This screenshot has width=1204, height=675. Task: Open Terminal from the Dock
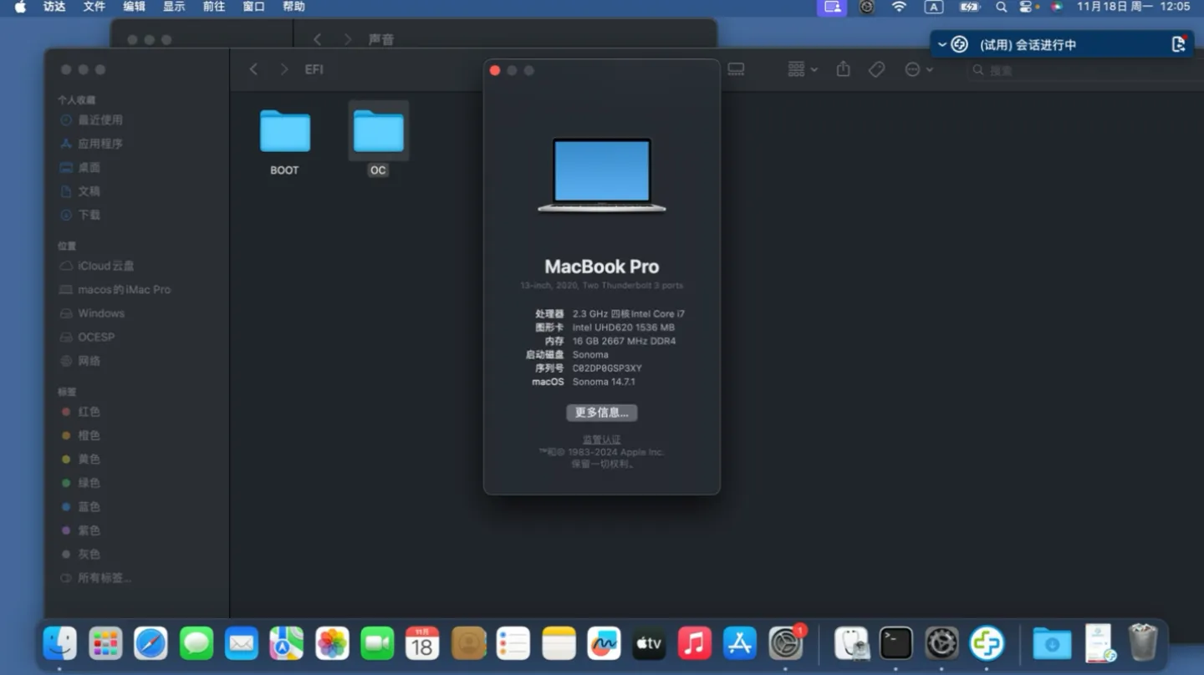[895, 643]
